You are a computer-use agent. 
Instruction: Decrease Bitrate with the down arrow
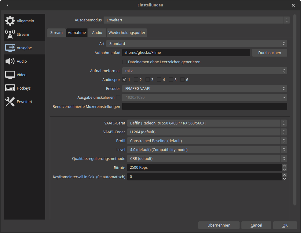[x=284, y=169]
